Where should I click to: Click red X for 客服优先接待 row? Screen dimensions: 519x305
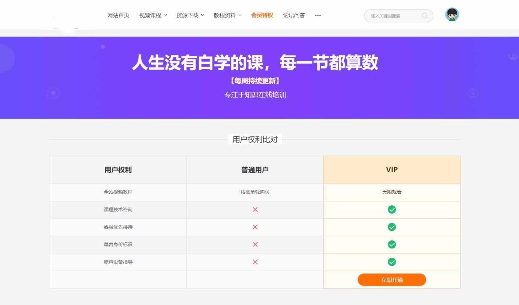(x=255, y=227)
